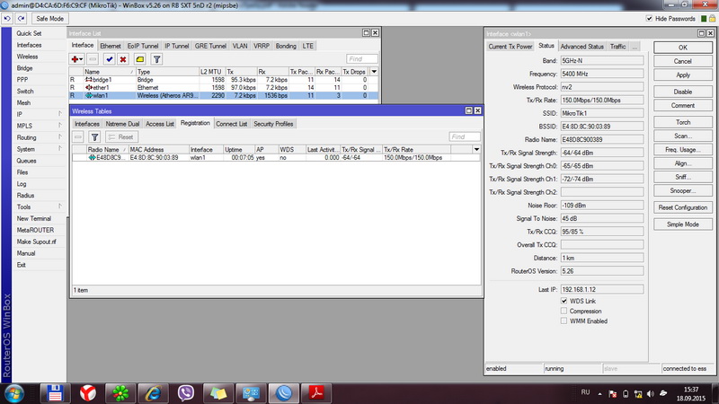Open New Terminal from left menu
This screenshot has width=719, height=404.
(34, 218)
